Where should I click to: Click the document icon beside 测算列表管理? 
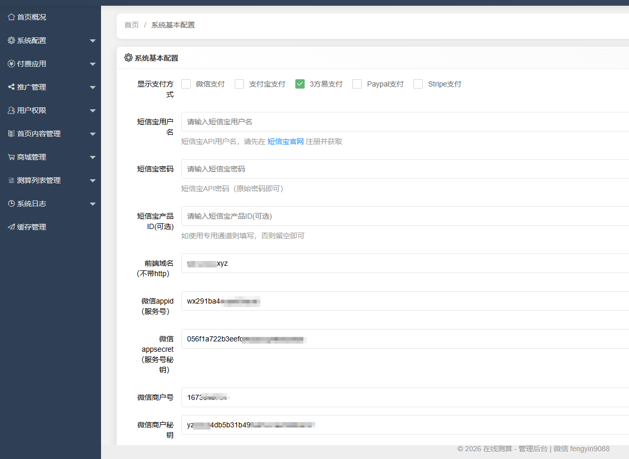tap(11, 180)
